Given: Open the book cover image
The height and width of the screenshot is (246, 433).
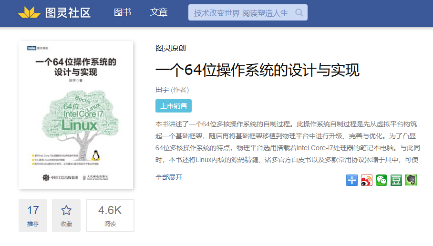Looking at the screenshot, I should pos(76,115).
